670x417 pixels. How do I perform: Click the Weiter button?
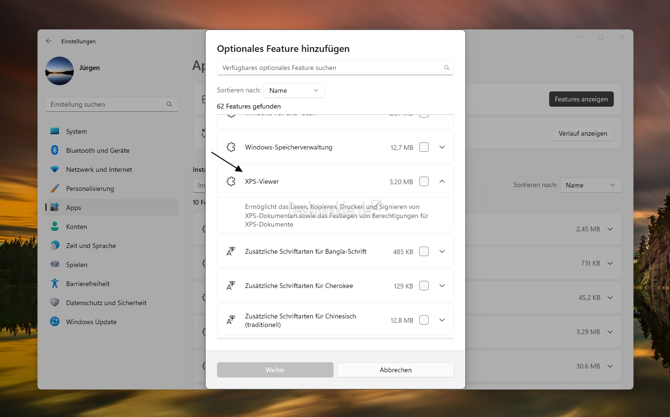275,370
